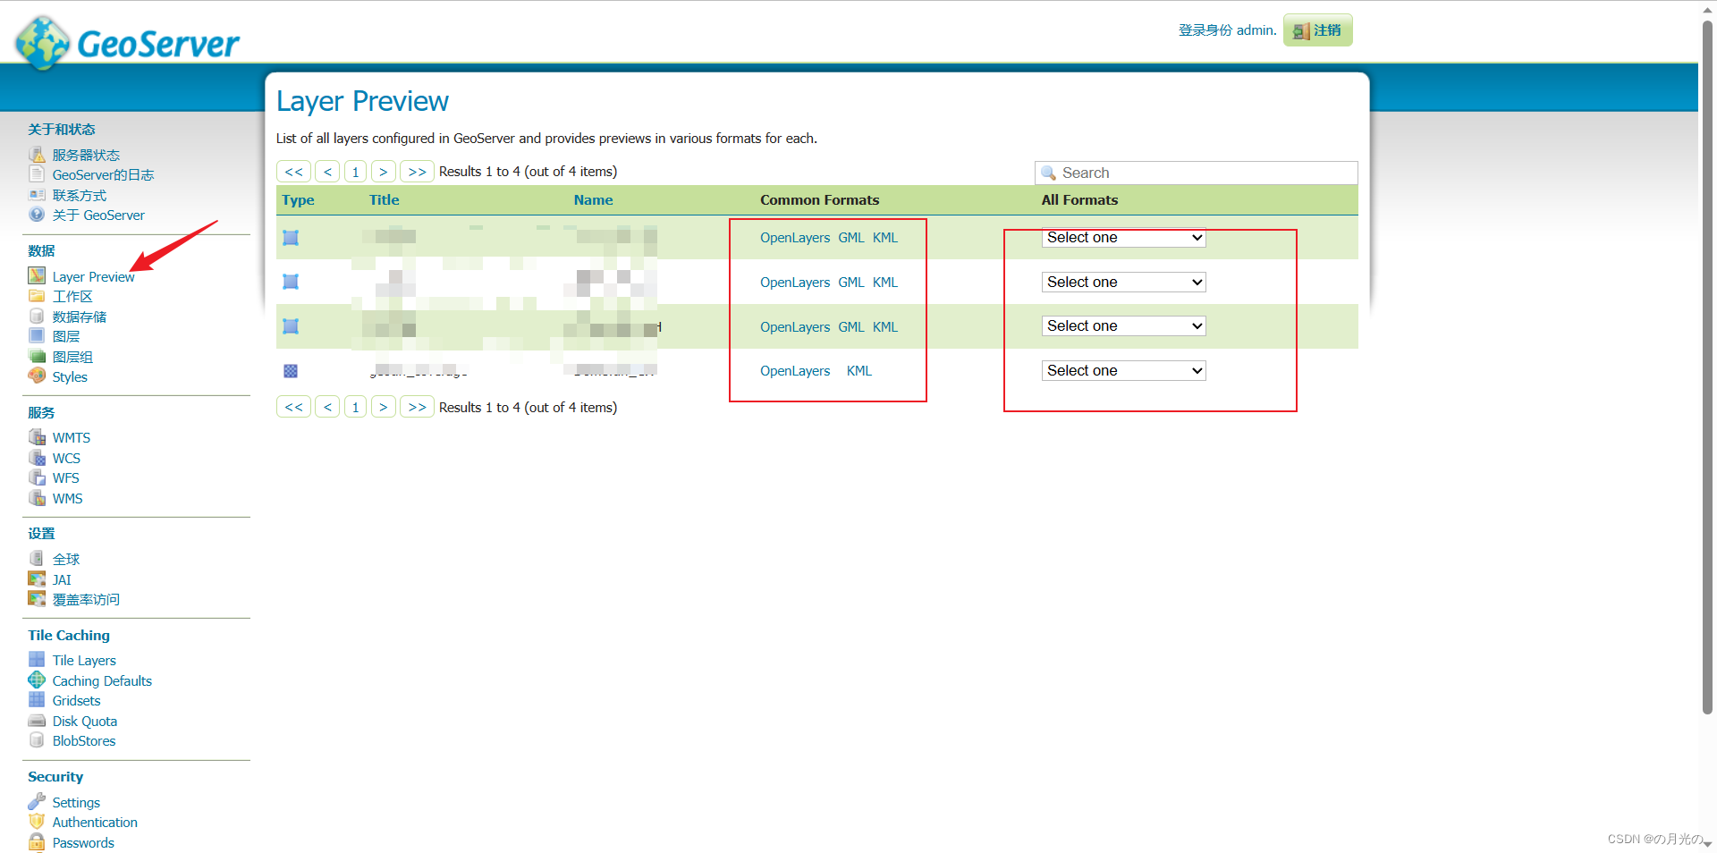Screen dimensions: 1717x853
Task: Click the raster layer type icon in fourth row
Action: 291,371
